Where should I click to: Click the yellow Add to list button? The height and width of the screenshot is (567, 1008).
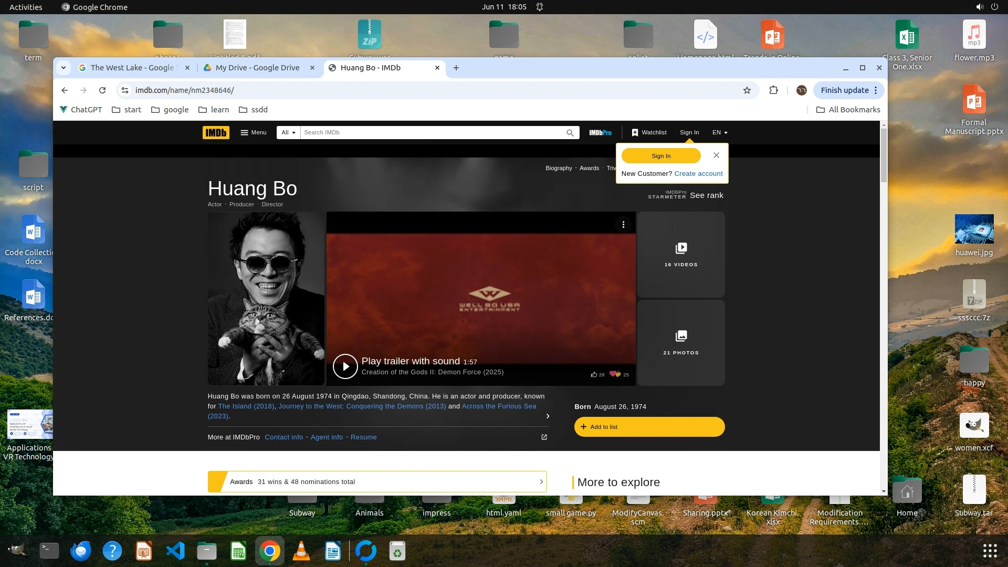point(649,427)
